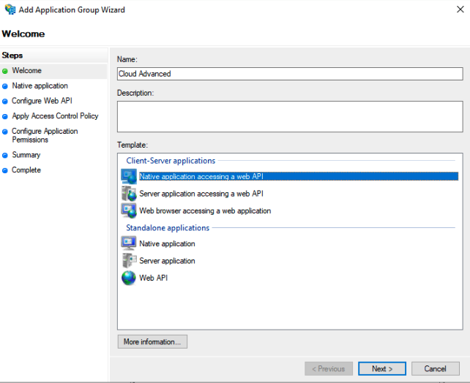Click the Native application accessing web API icon

tap(128, 176)
